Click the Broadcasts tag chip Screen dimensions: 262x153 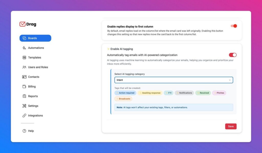coord(123,99)
